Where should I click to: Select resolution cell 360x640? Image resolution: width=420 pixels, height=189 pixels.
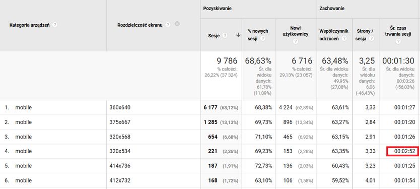(120, 107)
